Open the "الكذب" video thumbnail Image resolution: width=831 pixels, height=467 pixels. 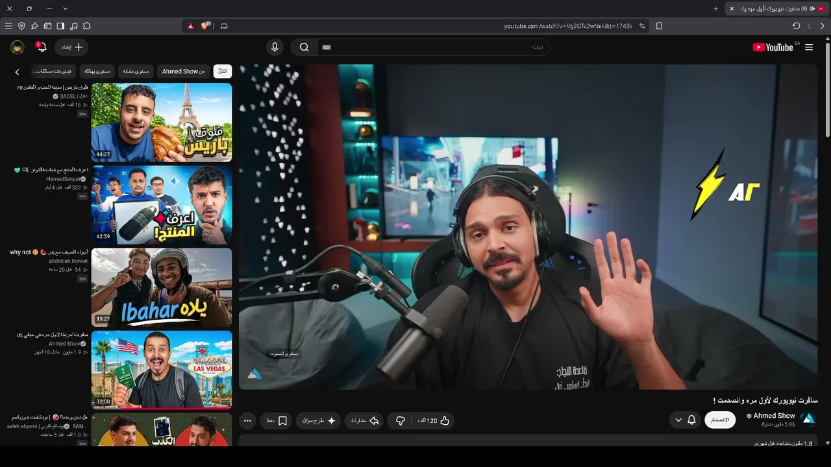(162, 430)
